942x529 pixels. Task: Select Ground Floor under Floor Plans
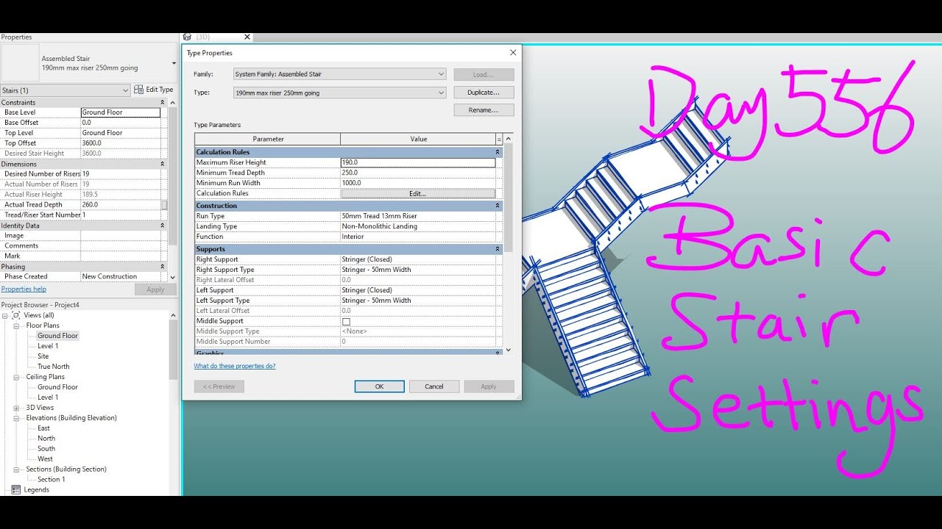pos(57,336)
